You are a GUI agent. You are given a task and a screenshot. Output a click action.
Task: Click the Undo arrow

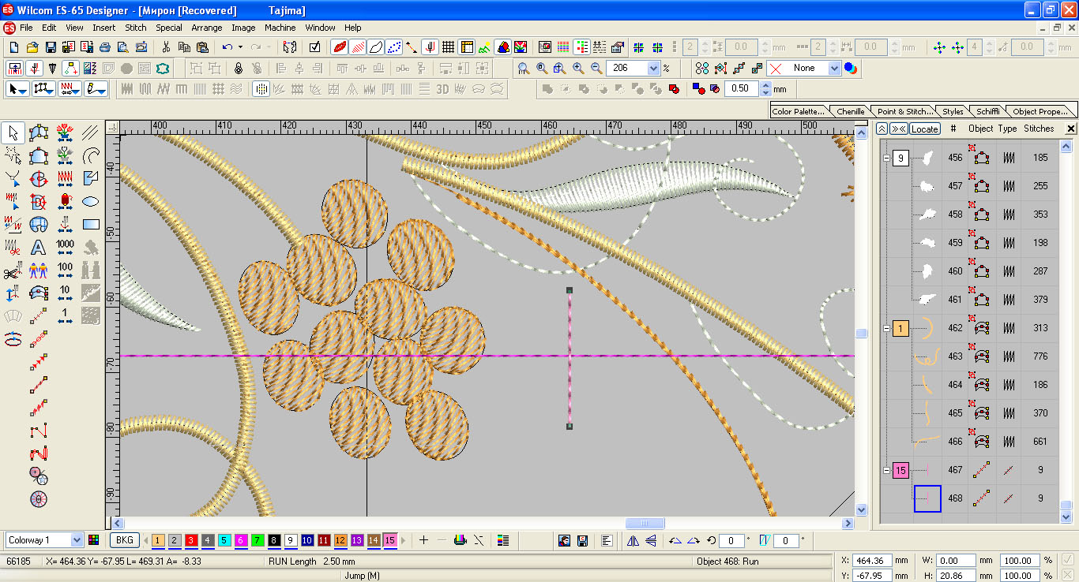click(x=227, y=47)
